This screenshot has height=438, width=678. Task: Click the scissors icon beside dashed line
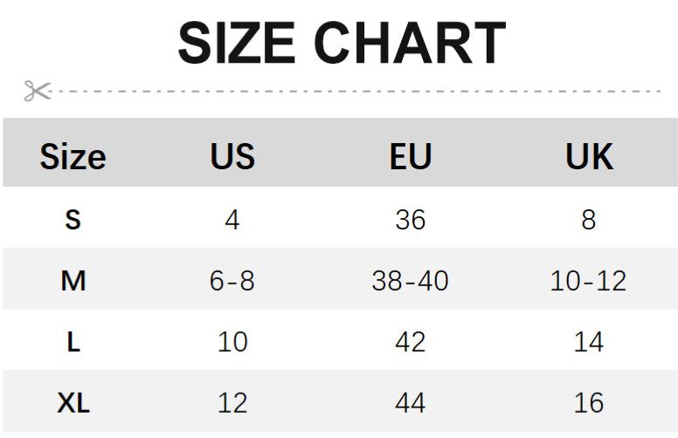[37, 90]
